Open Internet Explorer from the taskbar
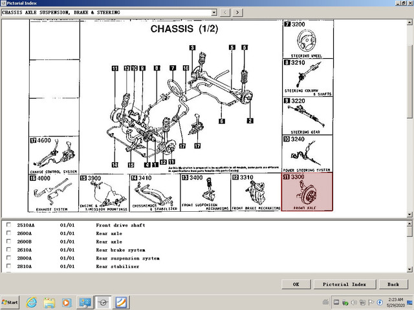 point(32,302)
